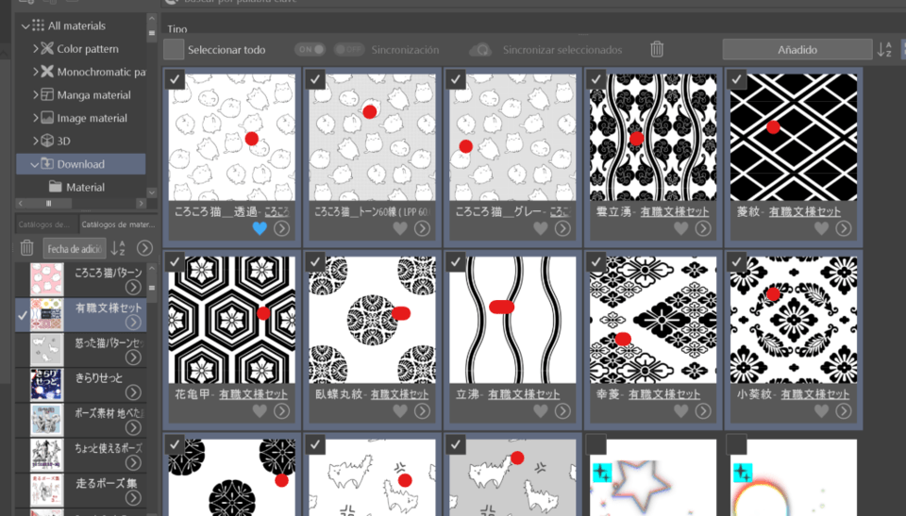Image resolution: width=906 pixels, height=516 pixels.
Task: Uncheck the 菱紋 material checkbox
Action: click(738, 79)
